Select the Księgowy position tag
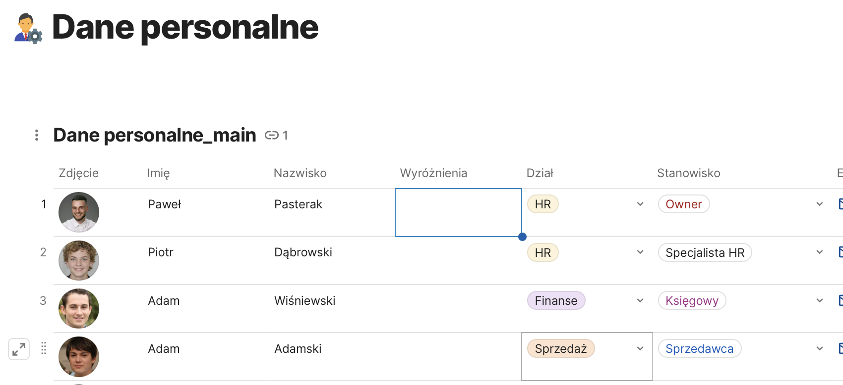The image size is (843, 385). [692, 300]
